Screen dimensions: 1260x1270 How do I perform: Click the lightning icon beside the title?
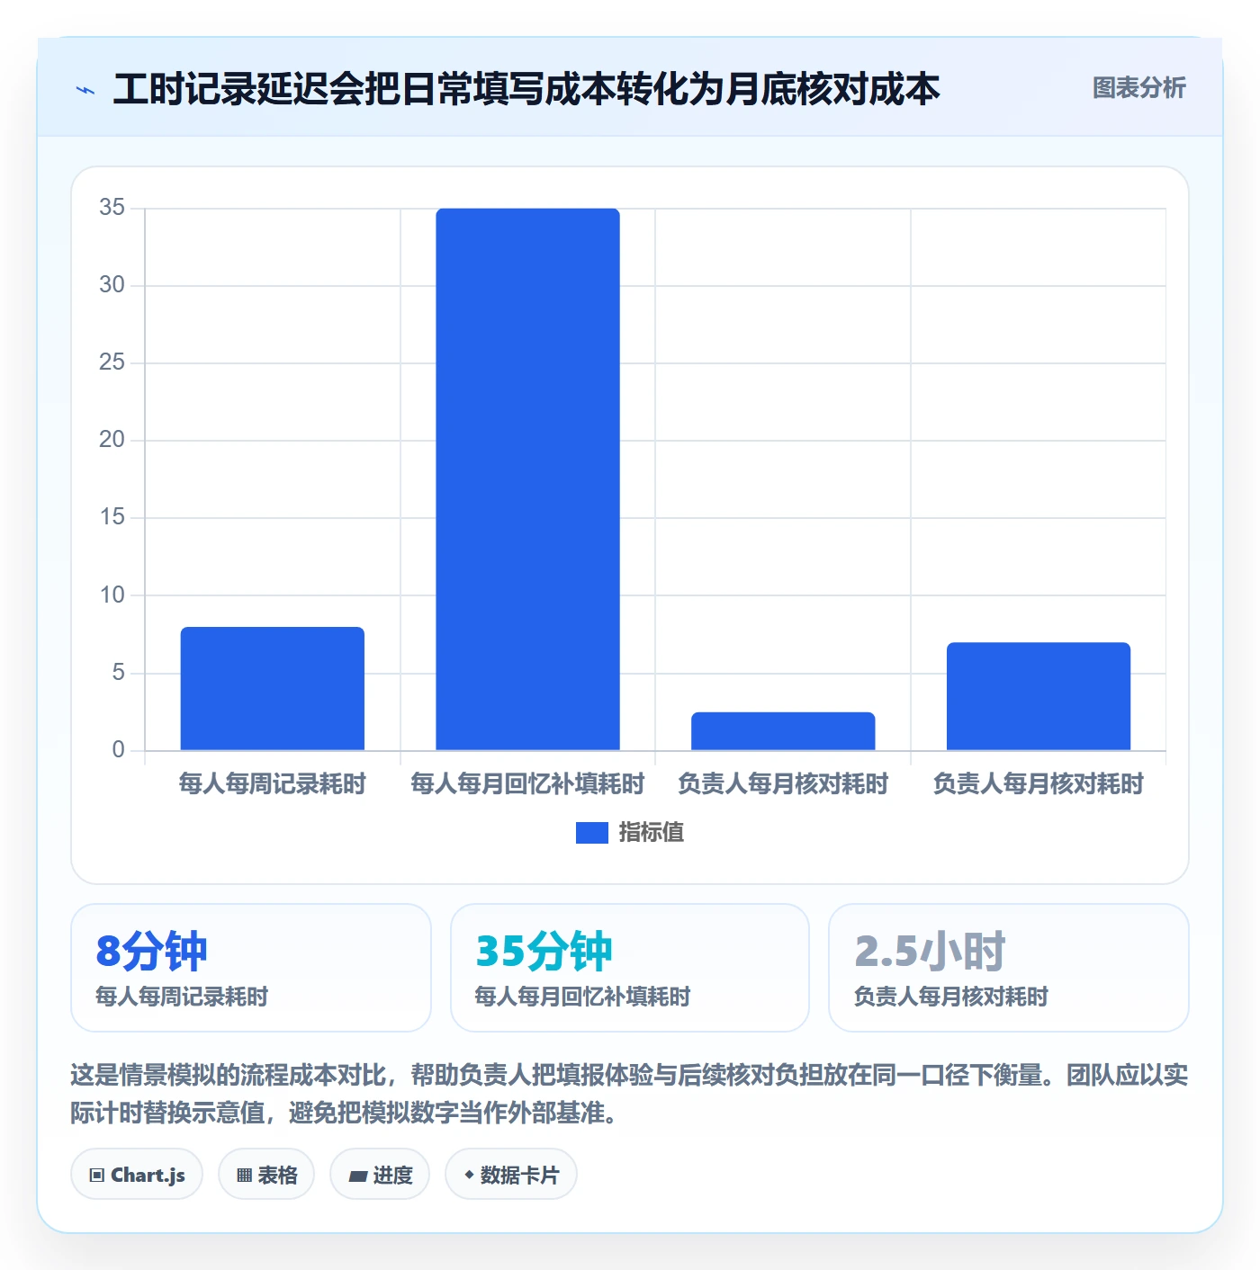[85, 90]
